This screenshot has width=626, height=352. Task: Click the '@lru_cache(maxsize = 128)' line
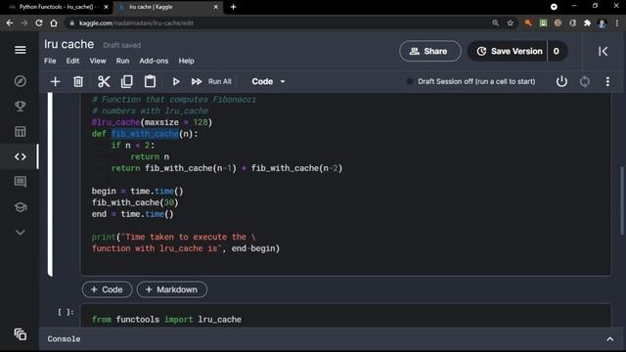152,122
